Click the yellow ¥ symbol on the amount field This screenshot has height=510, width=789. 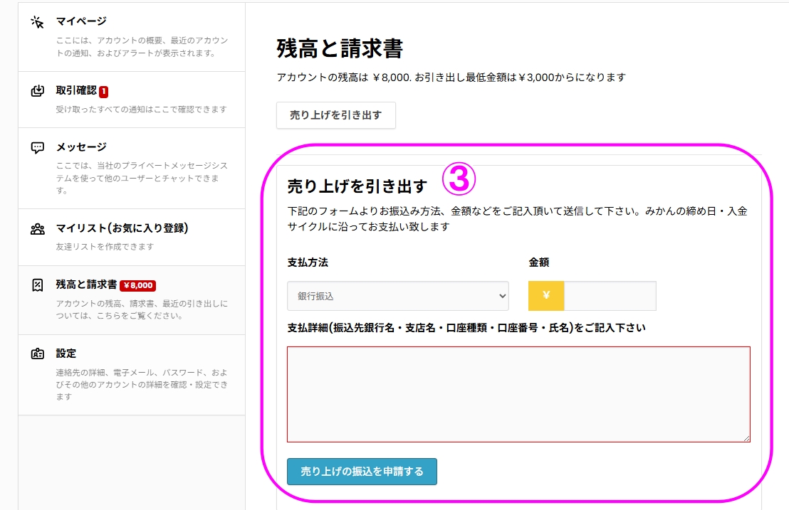coord(545,295)
